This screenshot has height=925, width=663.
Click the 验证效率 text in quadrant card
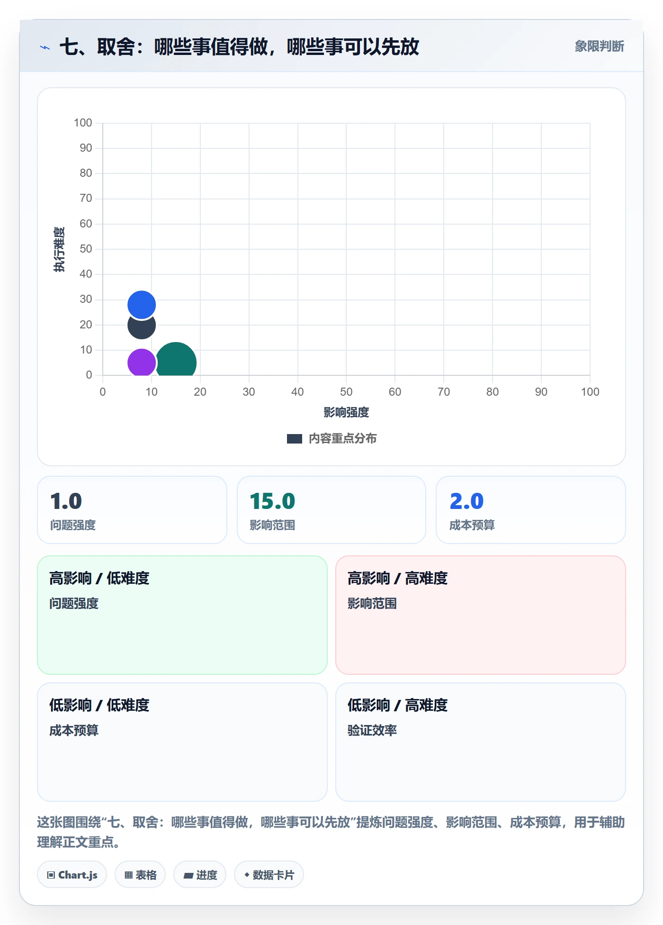(372, 730)
